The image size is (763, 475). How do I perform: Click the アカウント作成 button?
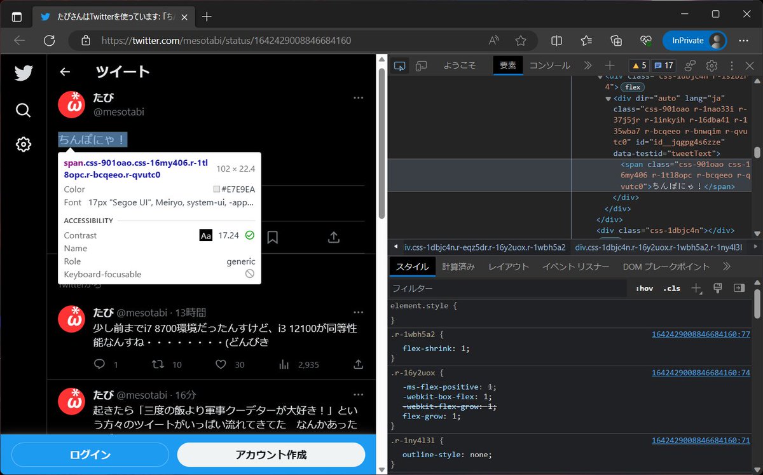[x=271, y=455]
